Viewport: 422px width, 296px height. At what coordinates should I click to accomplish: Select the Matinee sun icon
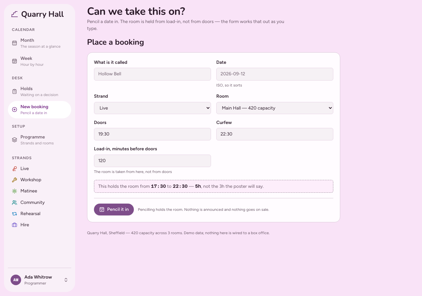[15, 191]
